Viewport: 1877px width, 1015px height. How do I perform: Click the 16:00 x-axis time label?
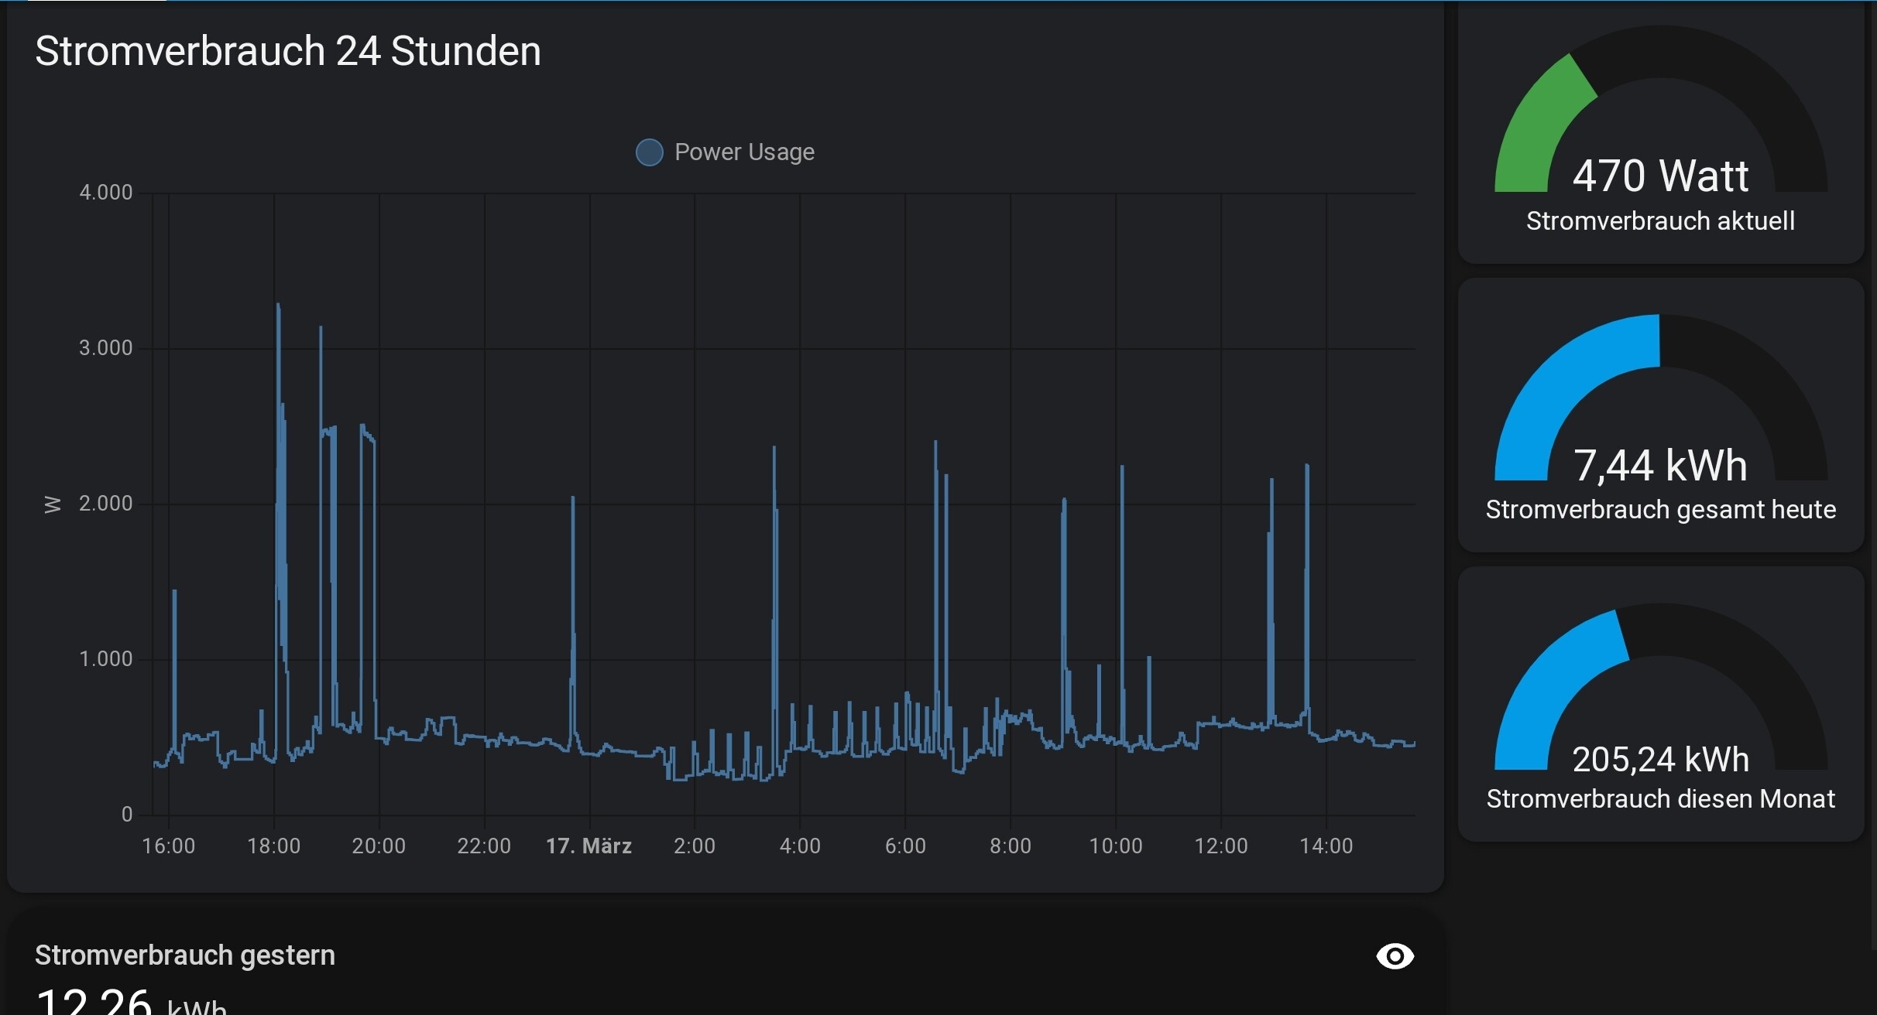coord(168,846)
